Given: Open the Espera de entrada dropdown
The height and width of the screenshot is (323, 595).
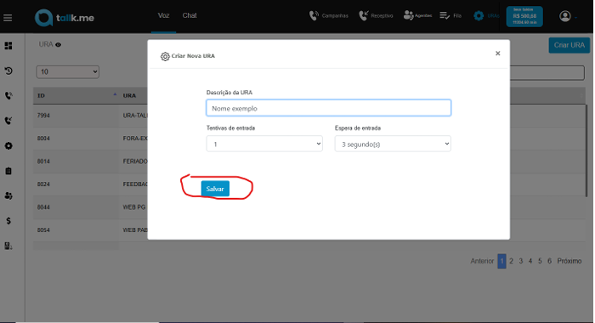Looking at the screenshot, I should 393,144.
